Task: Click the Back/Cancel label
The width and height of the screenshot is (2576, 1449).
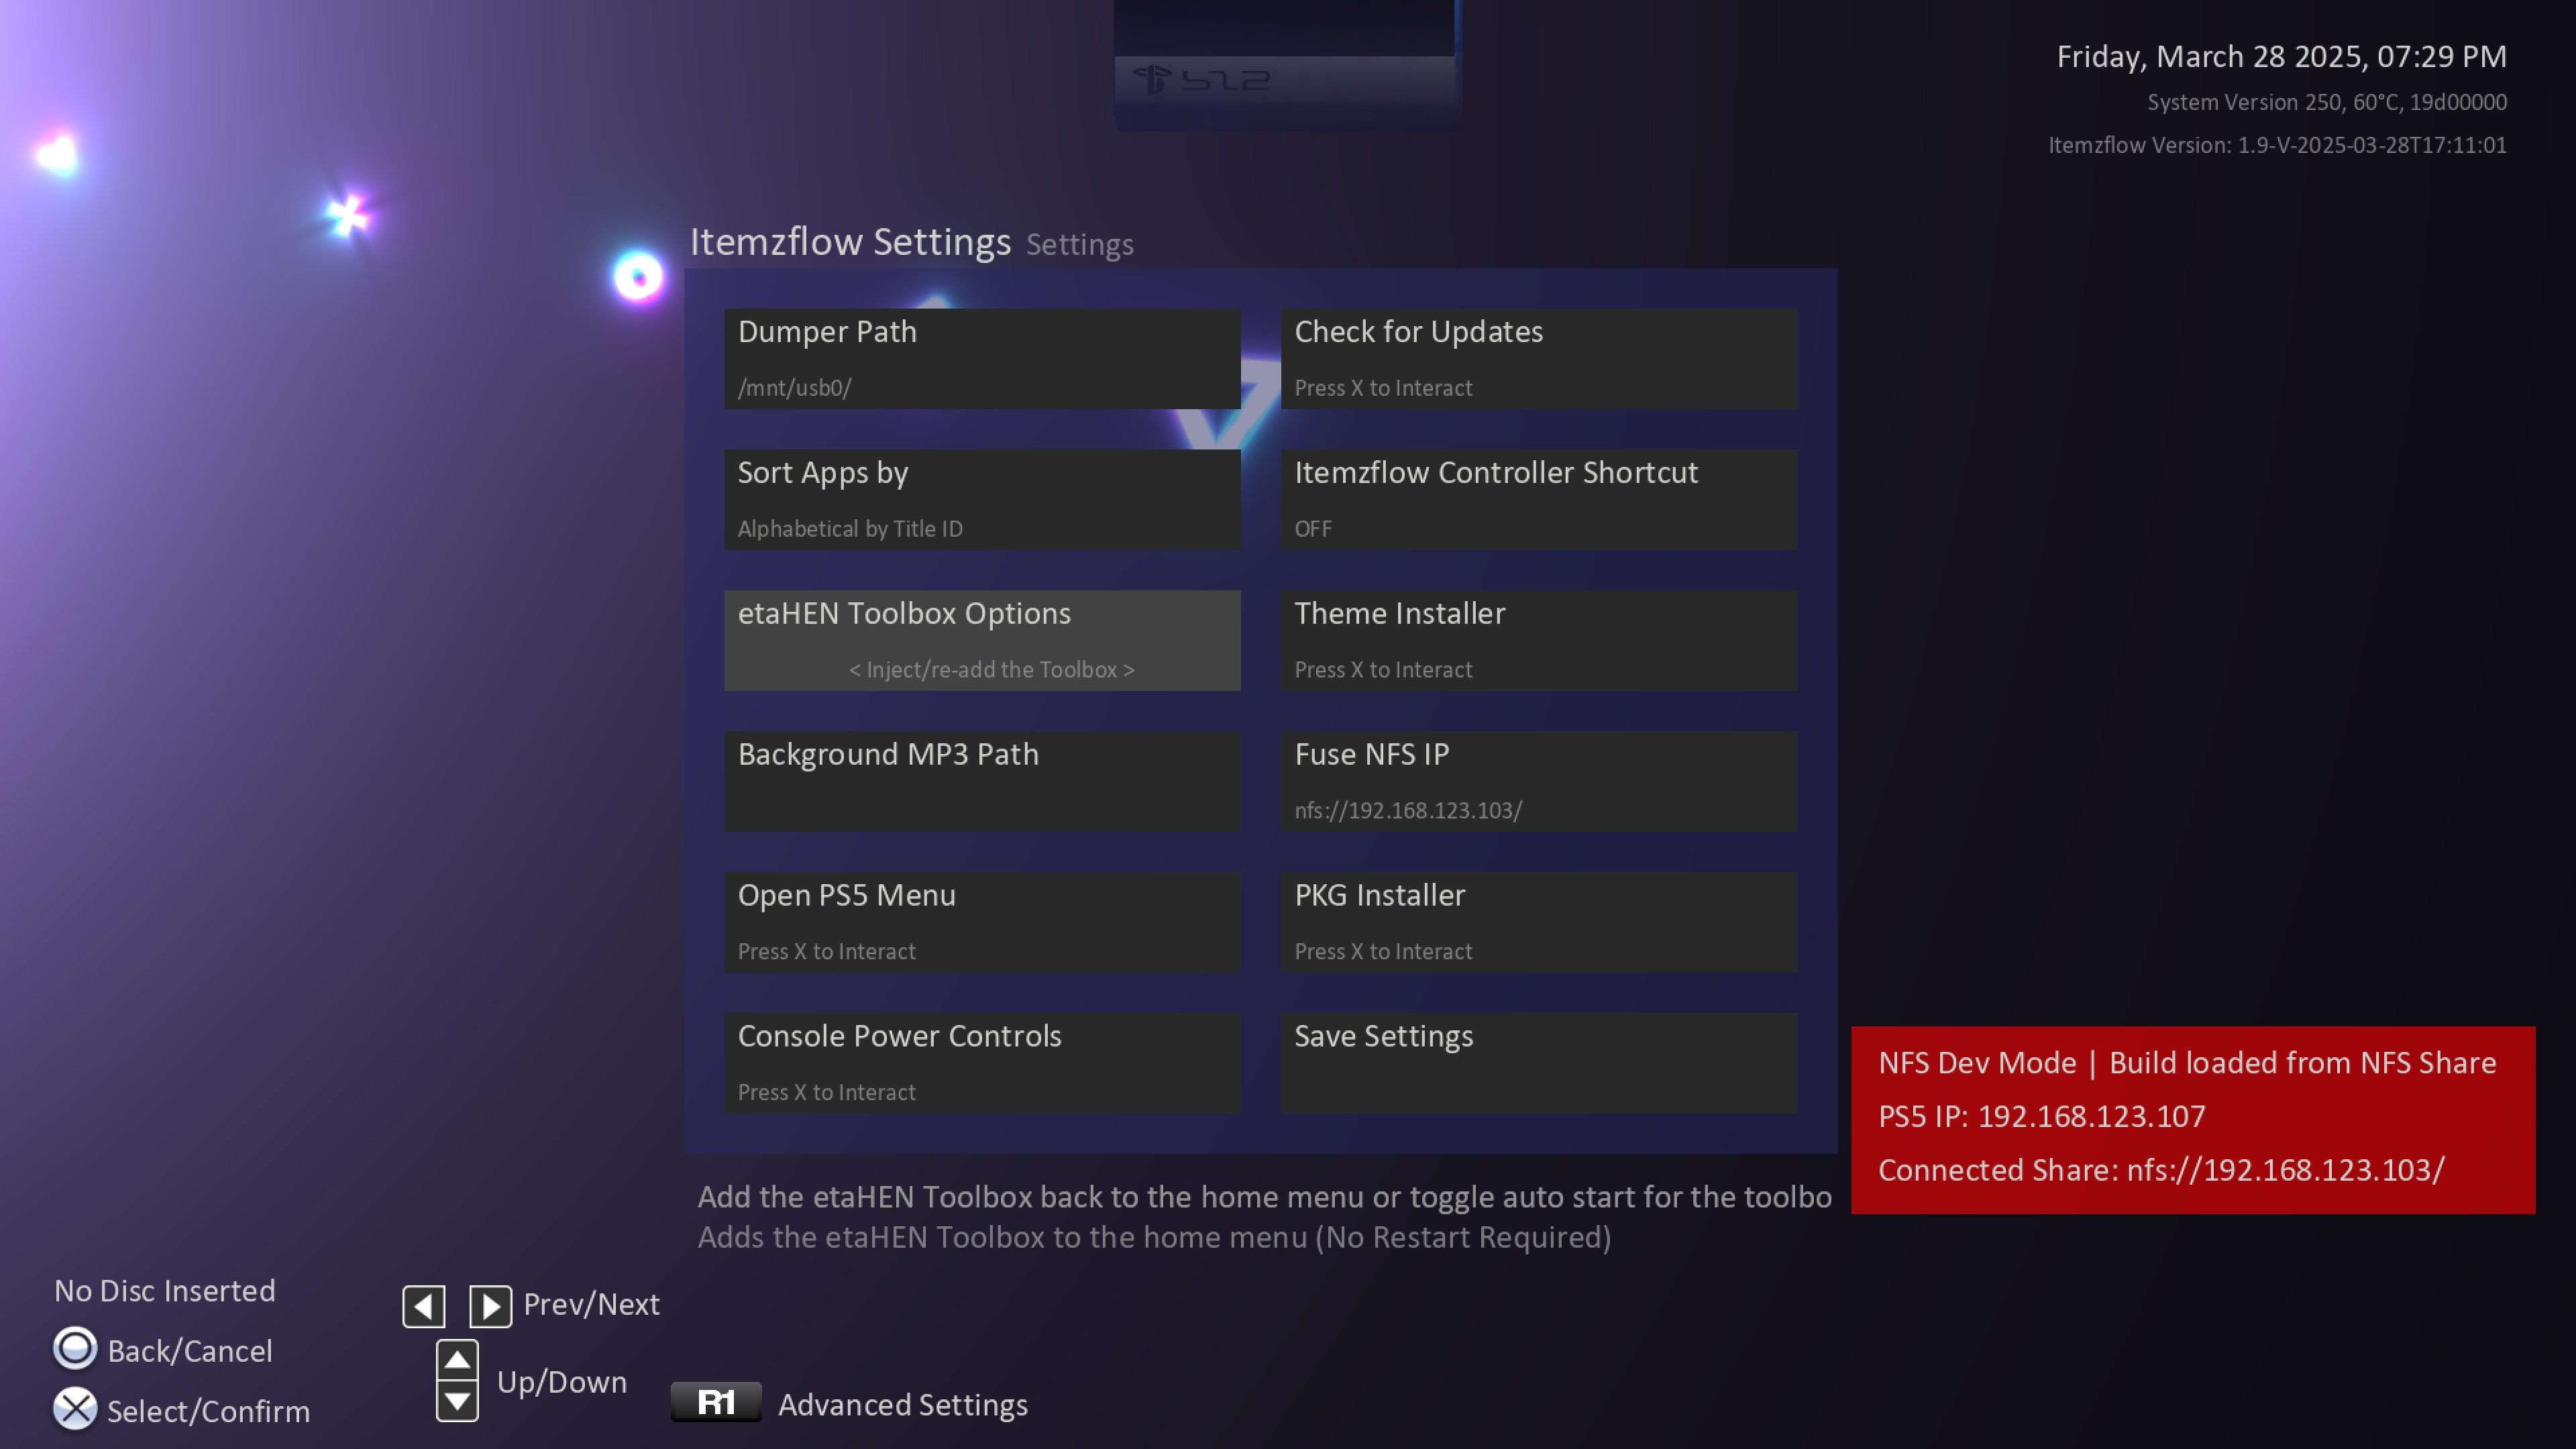Action: coord(190,1351)
